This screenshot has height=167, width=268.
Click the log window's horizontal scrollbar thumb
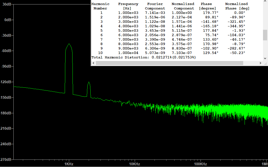click(169, 63)
